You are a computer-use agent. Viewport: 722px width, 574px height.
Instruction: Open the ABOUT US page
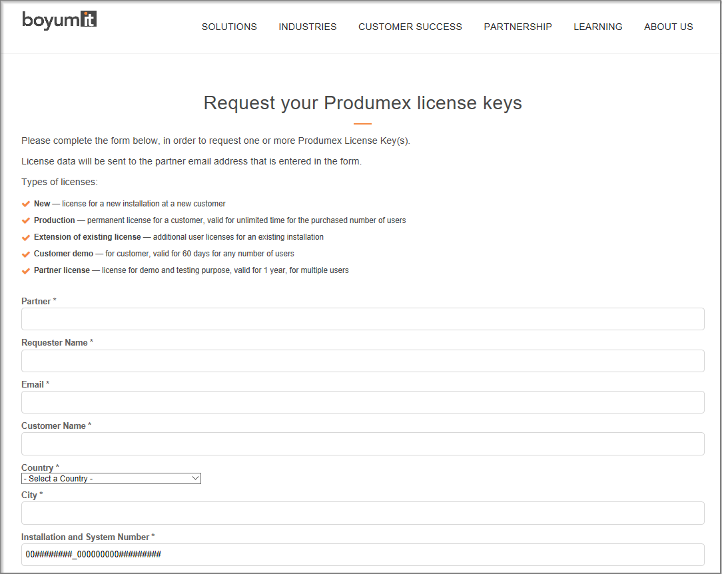[668, 27]
